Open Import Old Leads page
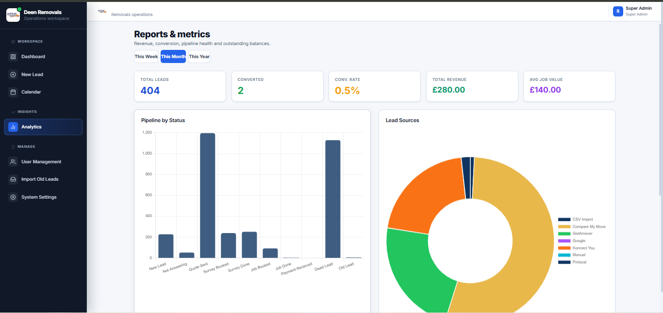The height and width of the screenshot is (313, 663). pyautogui.click(x=43, y=179)
